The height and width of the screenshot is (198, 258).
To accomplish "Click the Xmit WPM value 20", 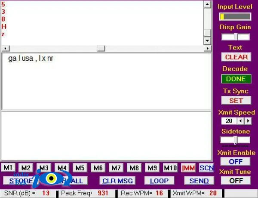I will point(213,193).
